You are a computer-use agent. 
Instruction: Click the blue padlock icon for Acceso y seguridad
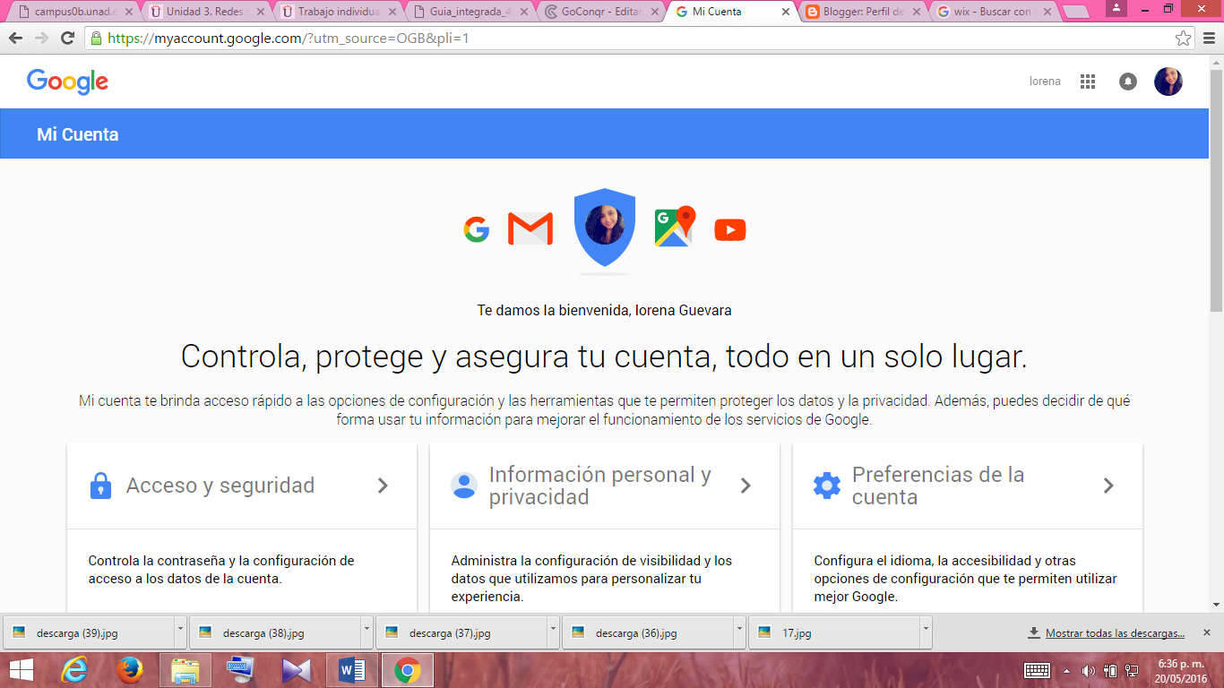point(100,486)
